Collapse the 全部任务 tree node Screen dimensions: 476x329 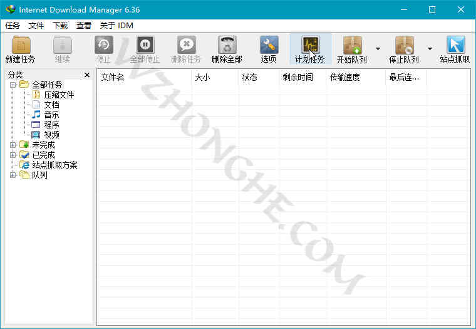tap(13, 85)
